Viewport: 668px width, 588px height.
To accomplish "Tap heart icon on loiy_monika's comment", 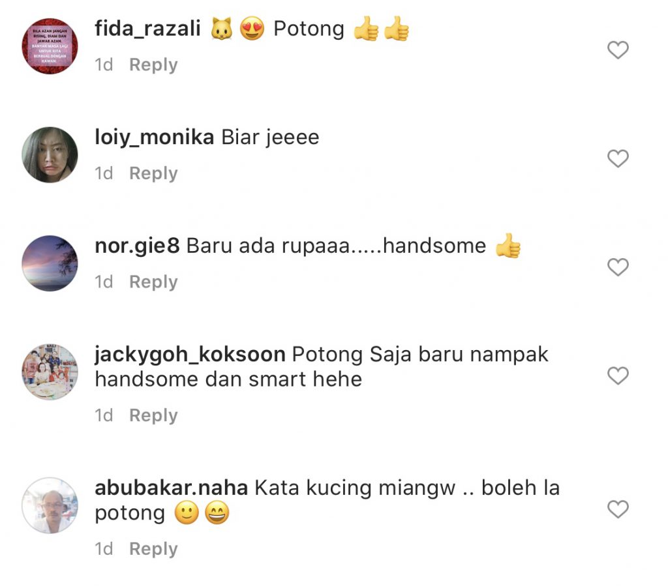I will point(618,158).
